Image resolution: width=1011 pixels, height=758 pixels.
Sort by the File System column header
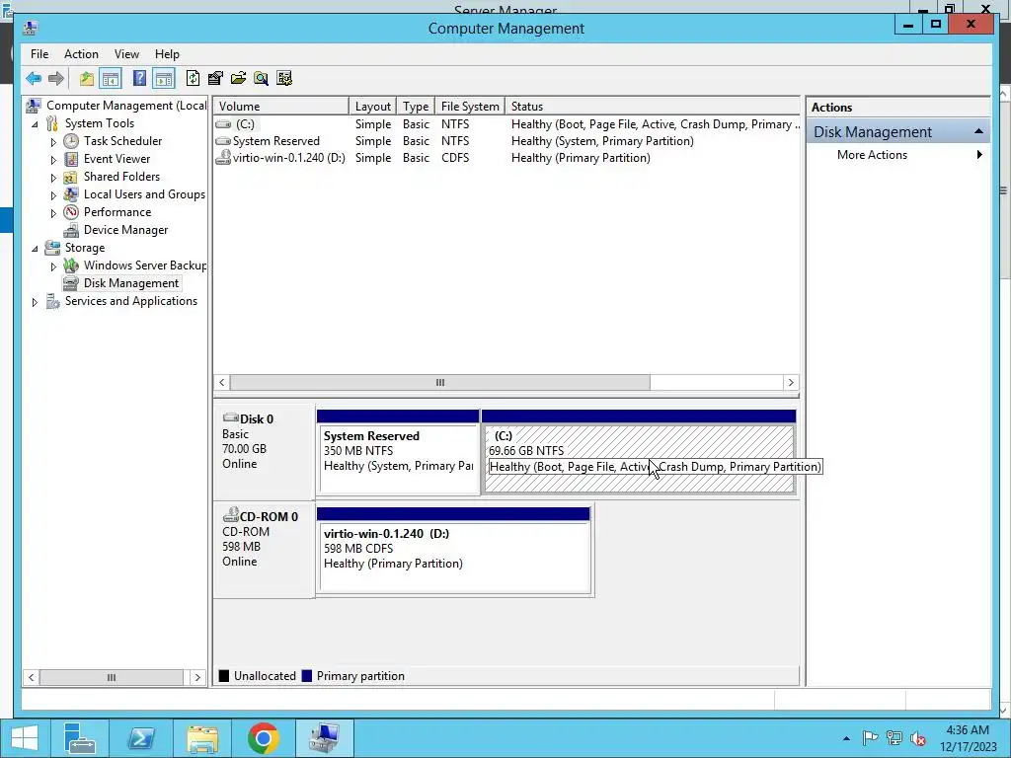[470, 107]
